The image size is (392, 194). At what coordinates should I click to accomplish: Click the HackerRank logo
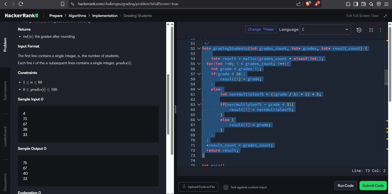[22, 16]
